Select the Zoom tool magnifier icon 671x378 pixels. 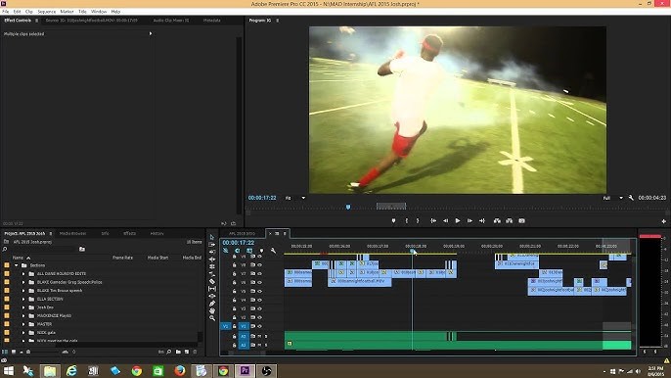click(x=212, y=318)
